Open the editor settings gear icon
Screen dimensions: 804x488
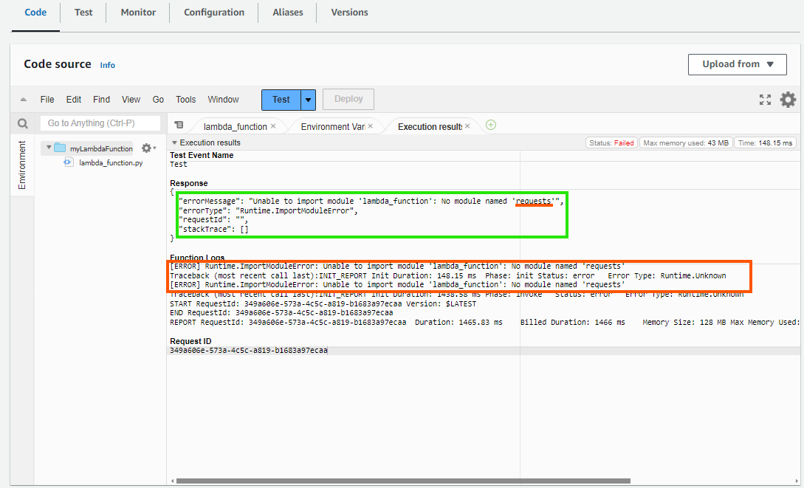coord(788,100)
